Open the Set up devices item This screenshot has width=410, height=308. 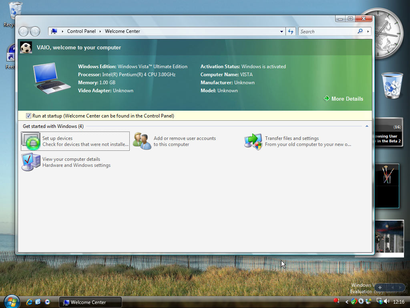(x=75, y=141)
